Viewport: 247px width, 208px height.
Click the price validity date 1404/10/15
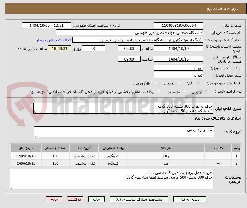pos(179,59)
